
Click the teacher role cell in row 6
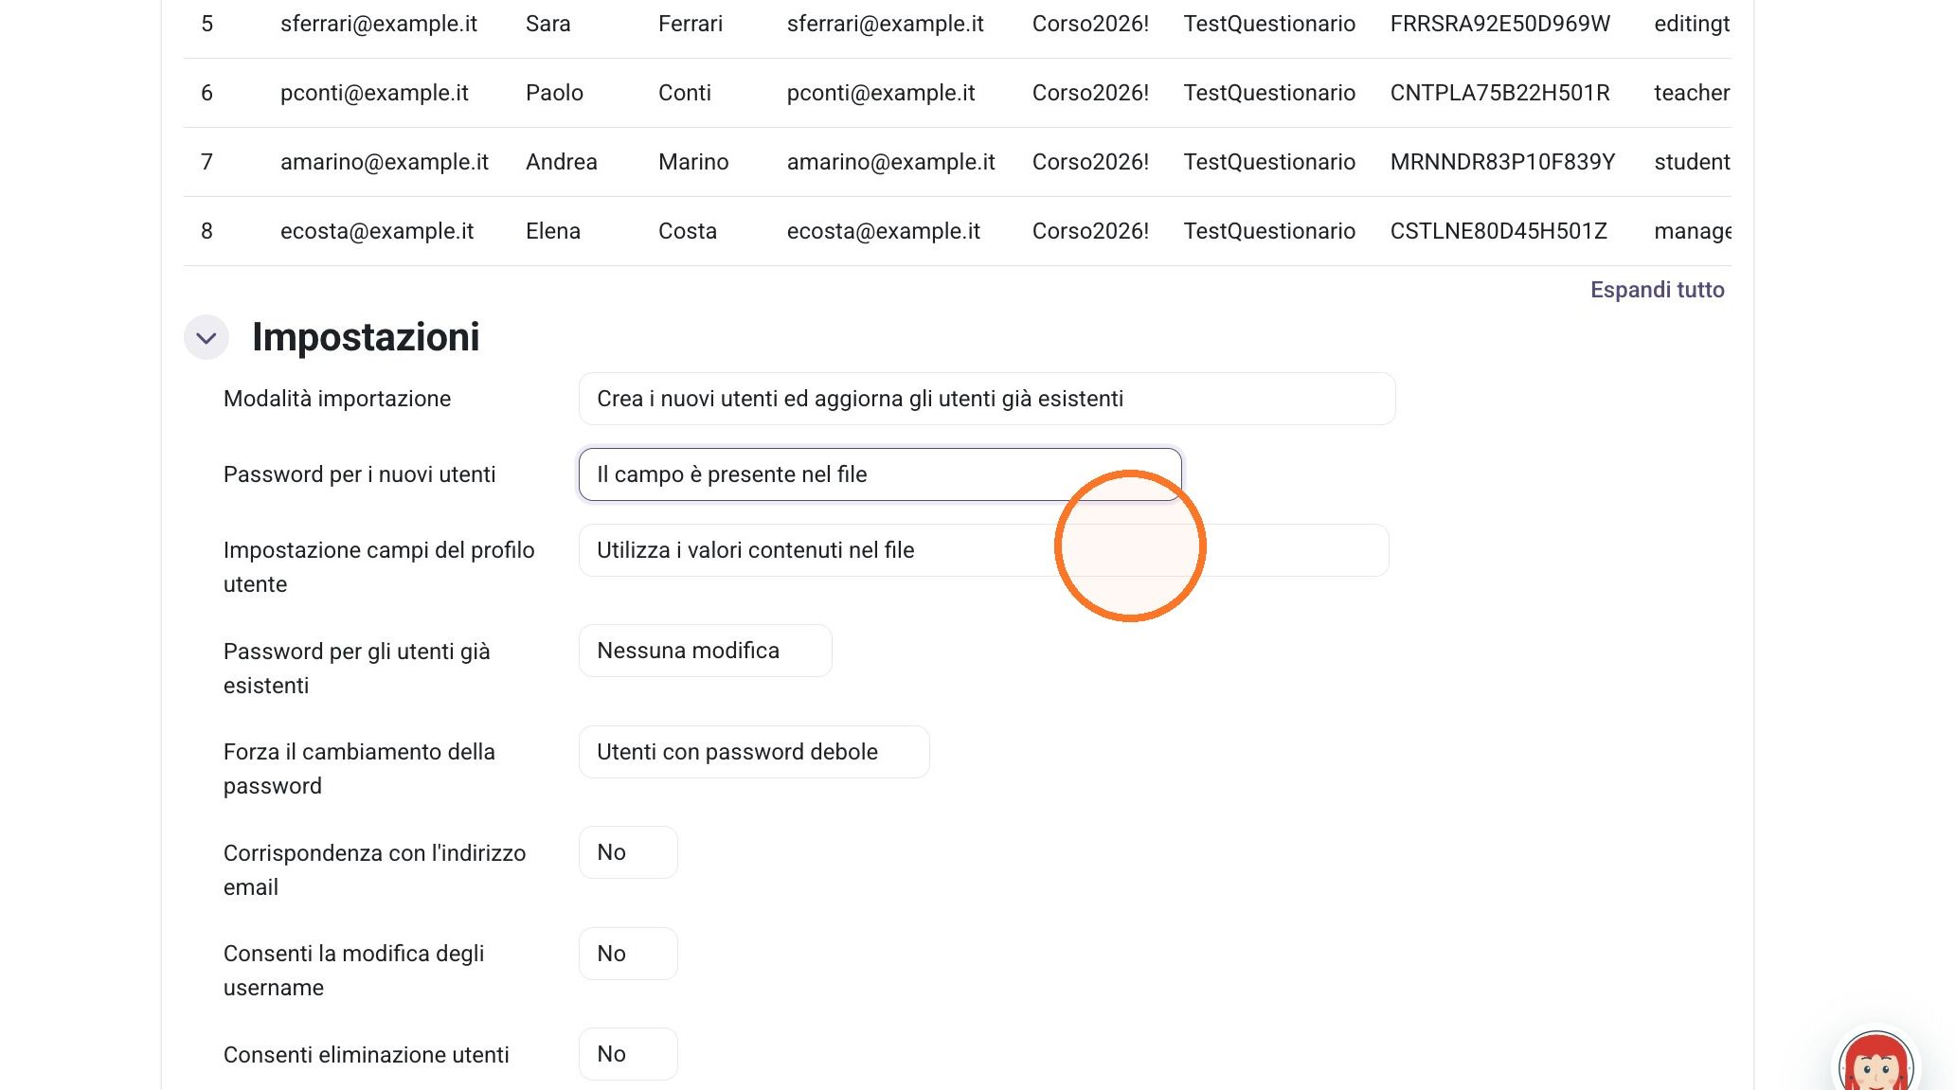click(x=1692, y=93)
